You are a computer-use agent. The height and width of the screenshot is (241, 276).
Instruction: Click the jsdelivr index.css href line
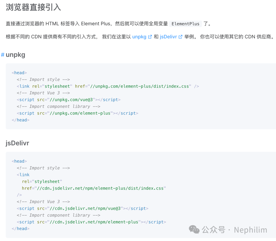(x=94, y=188)
